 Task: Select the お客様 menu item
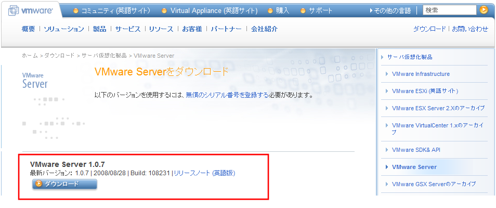192,29
